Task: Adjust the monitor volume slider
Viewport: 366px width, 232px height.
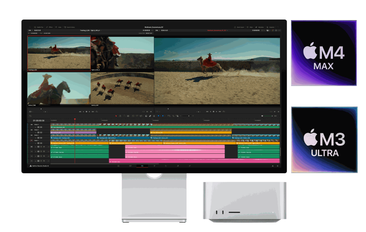Action: pos(269,116)
